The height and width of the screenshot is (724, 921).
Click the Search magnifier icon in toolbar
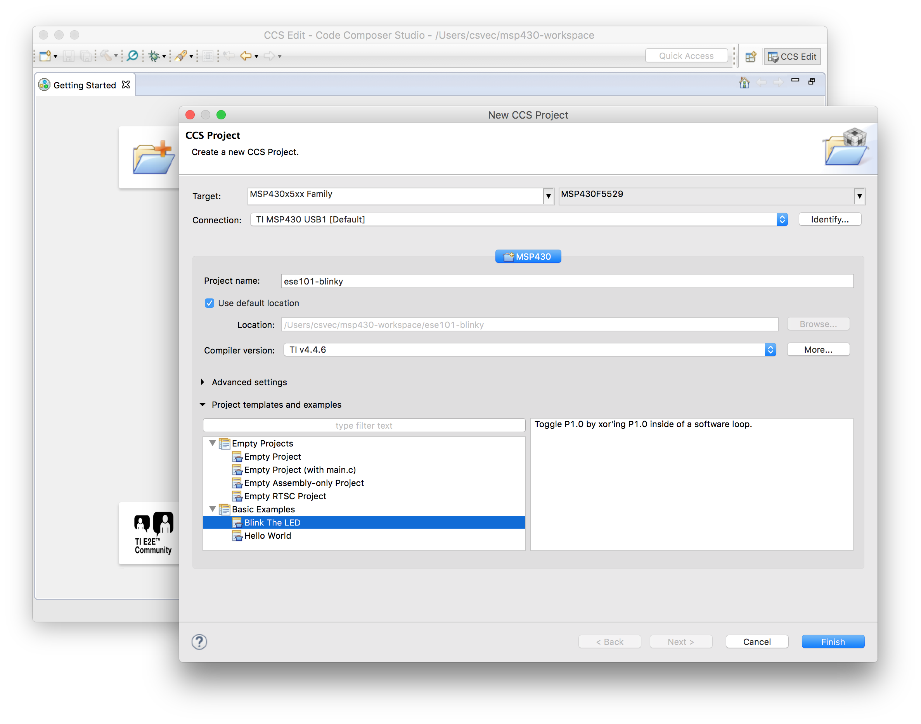tap(132, 56)
